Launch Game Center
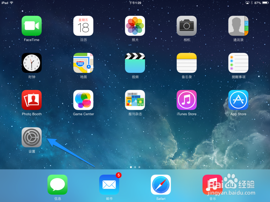The image size is (270, 202). pos(83,100)
